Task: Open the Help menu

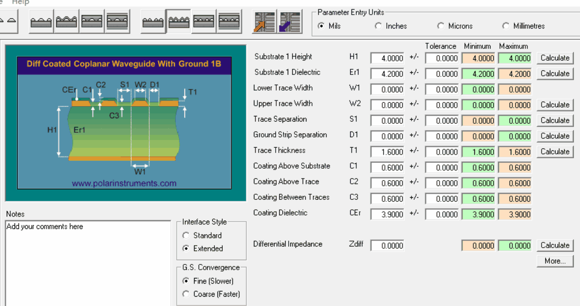Action: [20, 3]
